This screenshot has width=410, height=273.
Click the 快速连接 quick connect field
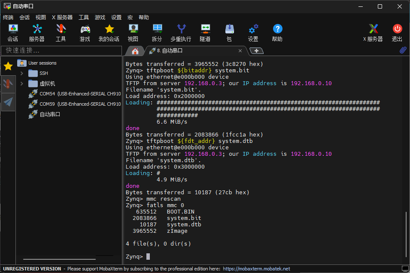click(62, 50)
